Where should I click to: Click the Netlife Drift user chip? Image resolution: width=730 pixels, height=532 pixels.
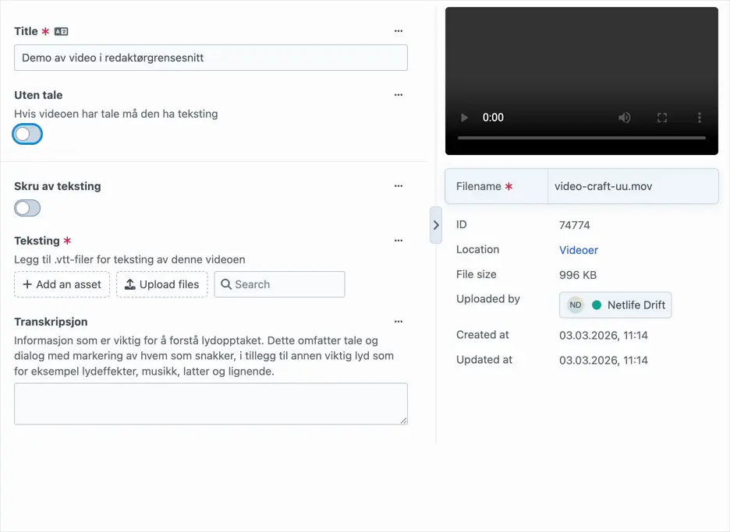[x=615, y=305]
